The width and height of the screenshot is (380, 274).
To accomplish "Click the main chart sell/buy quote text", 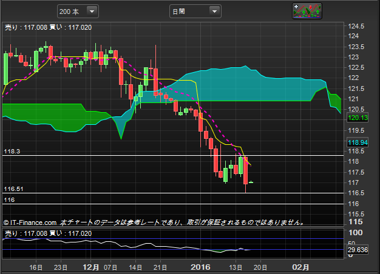I will point(48,27).
